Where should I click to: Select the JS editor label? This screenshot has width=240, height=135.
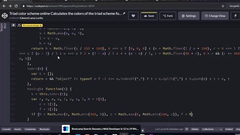pos(19,25)
